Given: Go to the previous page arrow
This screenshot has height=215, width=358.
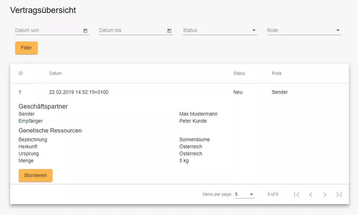Looking at the screenshot, I should point(311,195).
